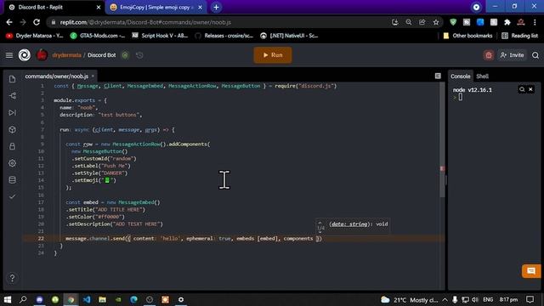Open the version history icon

[139, 55]
